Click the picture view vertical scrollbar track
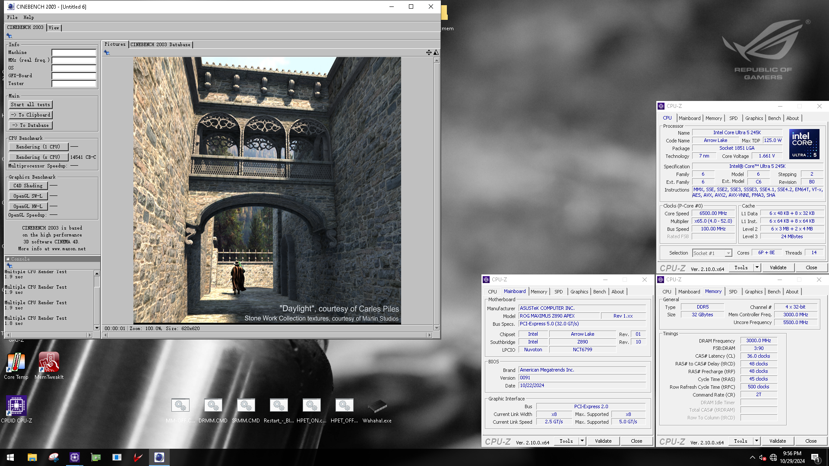 437,194
